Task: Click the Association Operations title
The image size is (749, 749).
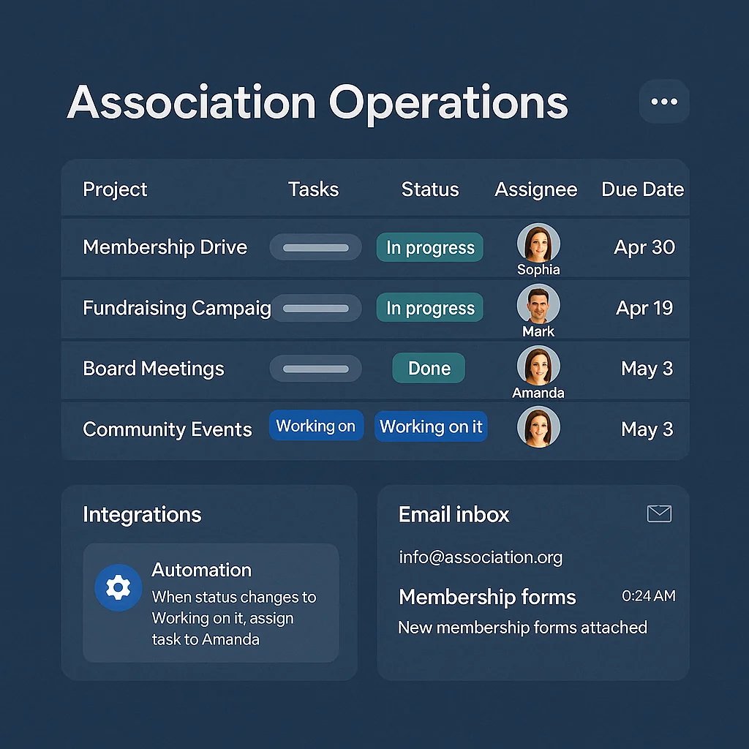Action: point(317,102)
